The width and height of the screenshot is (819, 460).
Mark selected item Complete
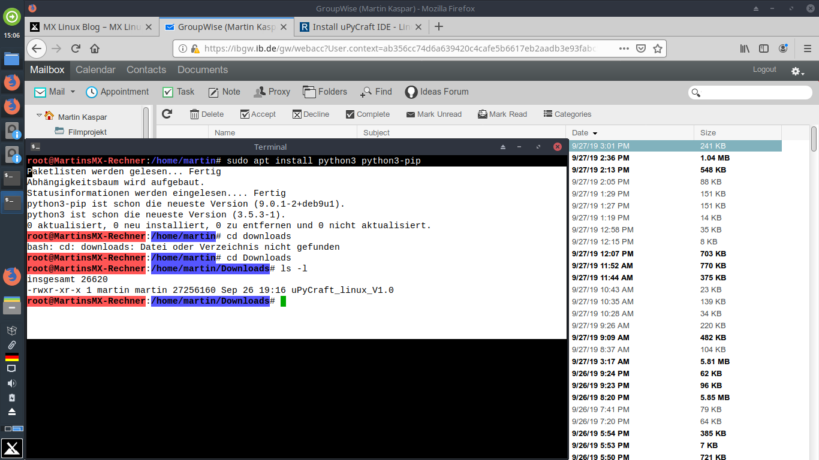coord(368,114)
